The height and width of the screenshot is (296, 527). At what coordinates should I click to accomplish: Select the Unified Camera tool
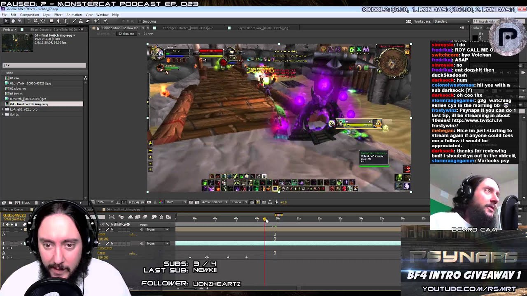(36, 21)
